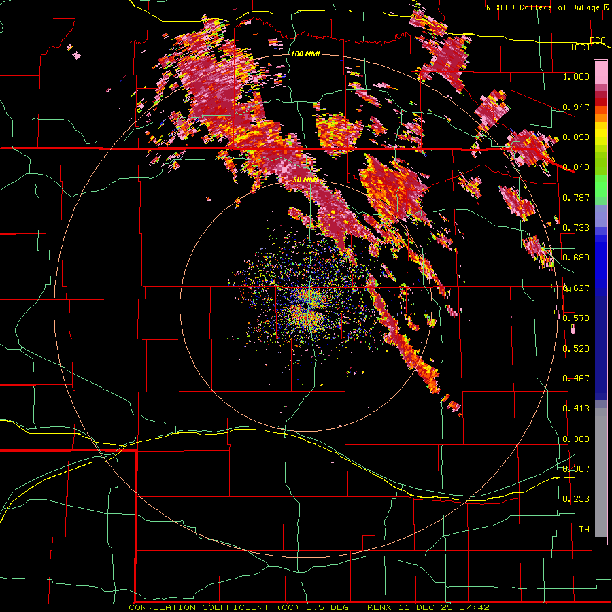Select the 0.360 legend value
The width and height of the screenshot is (612, 612).
(x=576, y=439)
